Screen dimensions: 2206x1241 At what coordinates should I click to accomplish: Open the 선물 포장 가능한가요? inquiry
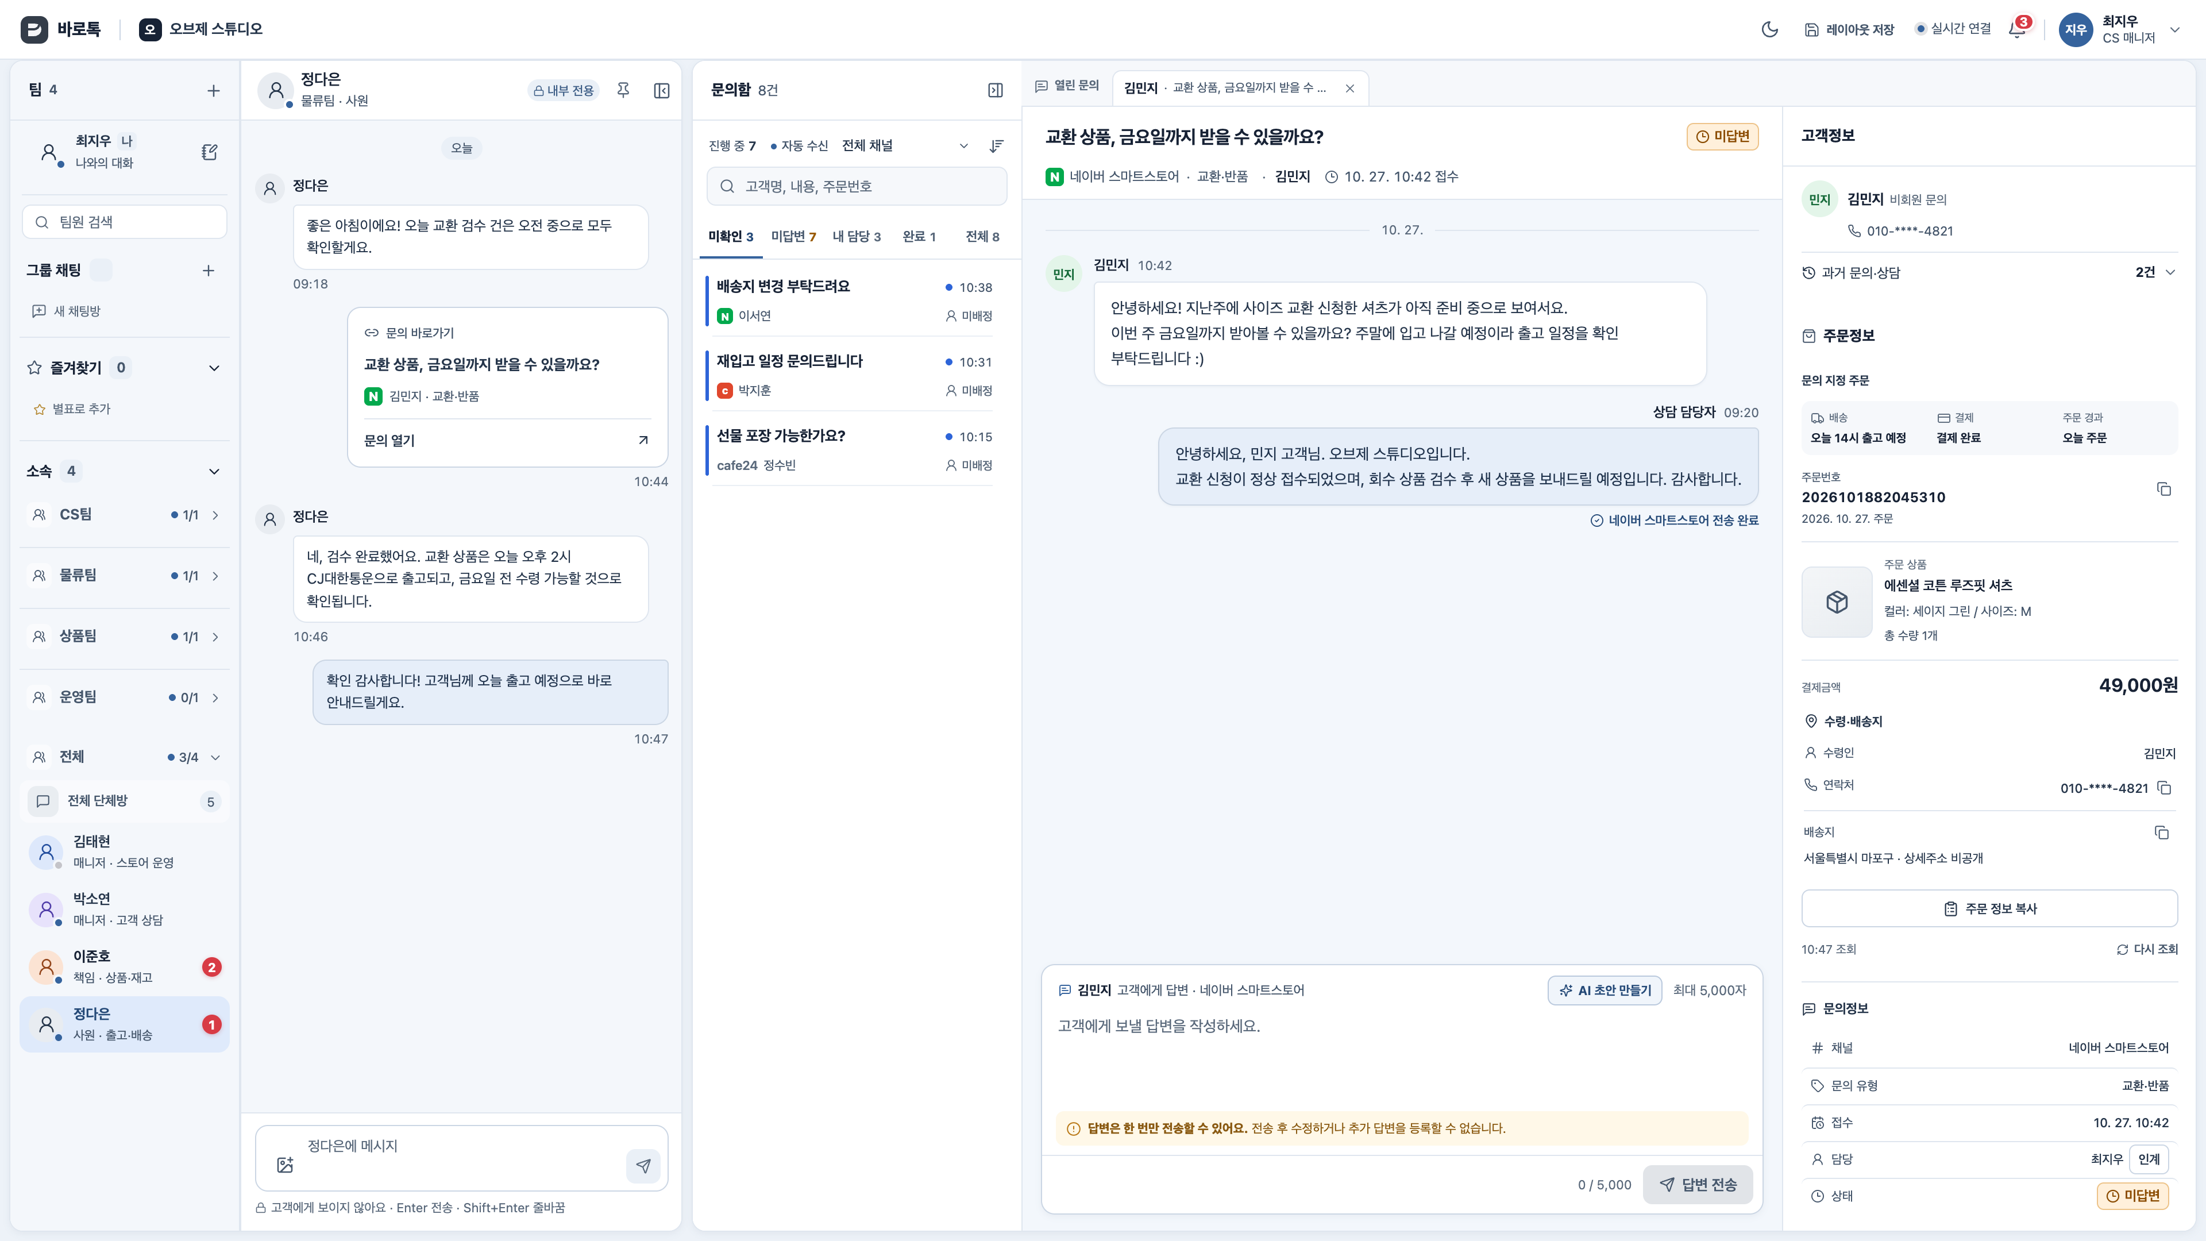click(854, 450)
